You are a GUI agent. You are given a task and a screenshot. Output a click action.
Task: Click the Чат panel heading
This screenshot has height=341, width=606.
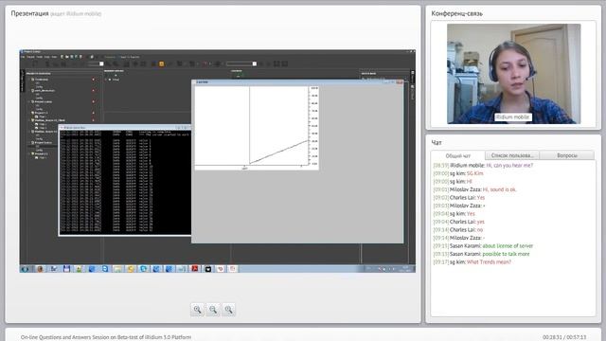coord(437,143)
